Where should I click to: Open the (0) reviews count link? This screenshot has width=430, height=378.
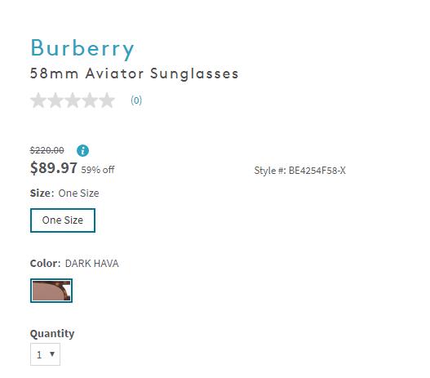tap(136, 100)
